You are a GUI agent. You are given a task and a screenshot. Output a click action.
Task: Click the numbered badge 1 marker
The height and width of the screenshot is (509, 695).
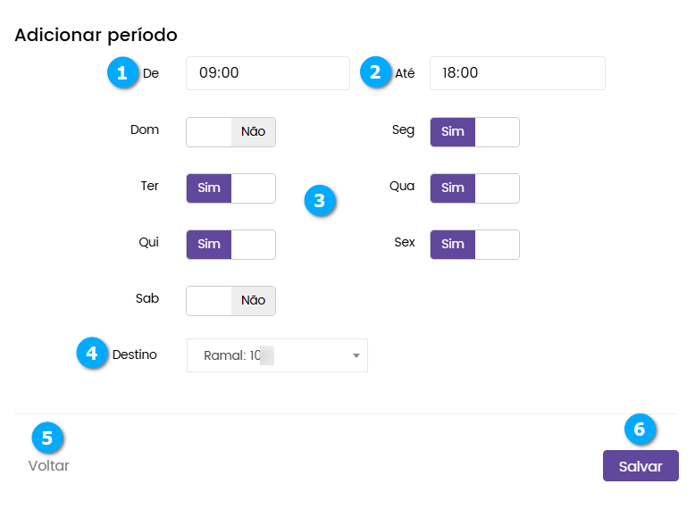[x=122, y=72]
